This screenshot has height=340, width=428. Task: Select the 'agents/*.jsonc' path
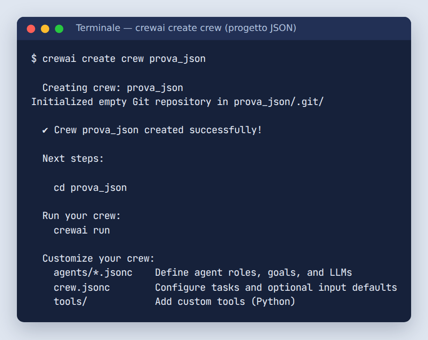pyautogui.click(x=93, y=272)
